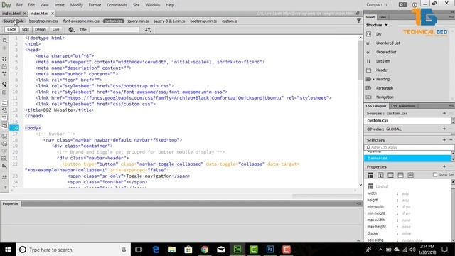This screenshot has height=256, width=455.
Task: Insert a Paragraph element
Action: (385, 88)
